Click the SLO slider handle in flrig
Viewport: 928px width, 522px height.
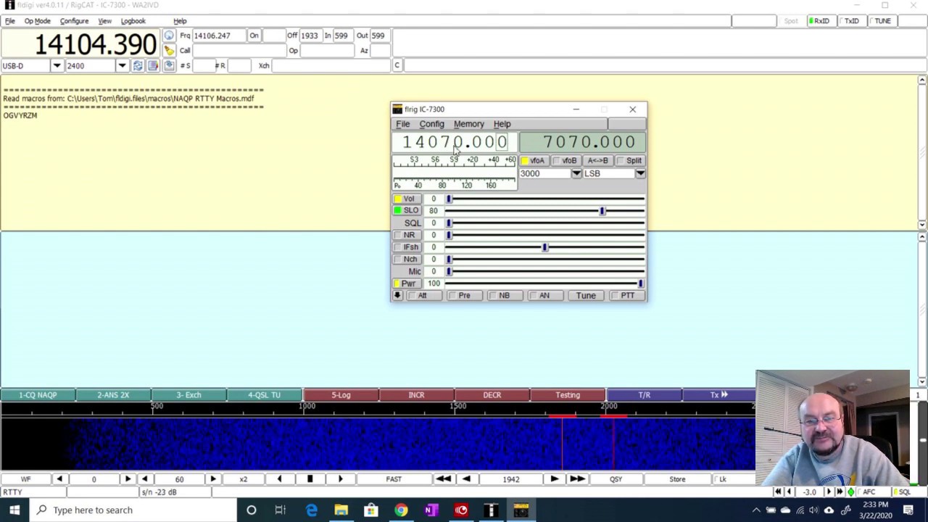click(x=602, y=211)
